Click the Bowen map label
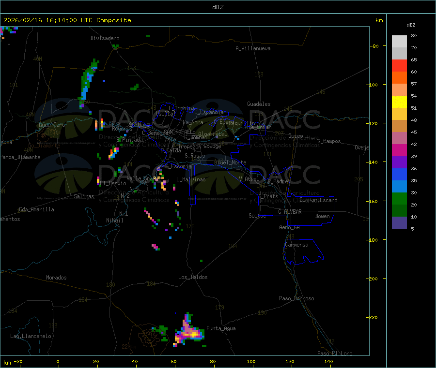Image resolution: width=436 pixels, height=368 pixels. click(322, 216)
